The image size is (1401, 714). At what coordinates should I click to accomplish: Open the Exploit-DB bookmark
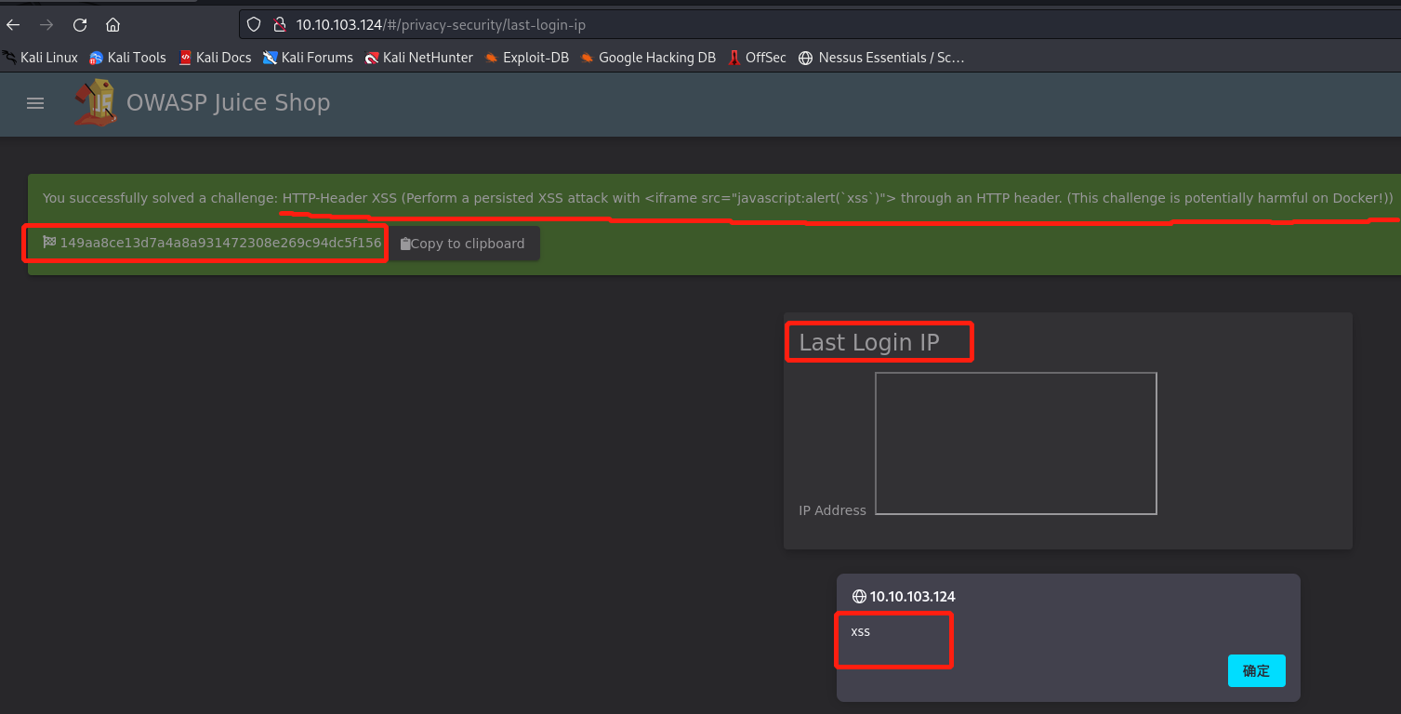[526, 58]
